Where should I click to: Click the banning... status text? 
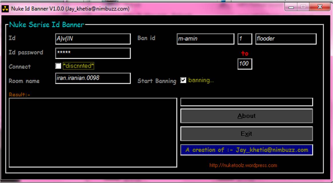201,80
